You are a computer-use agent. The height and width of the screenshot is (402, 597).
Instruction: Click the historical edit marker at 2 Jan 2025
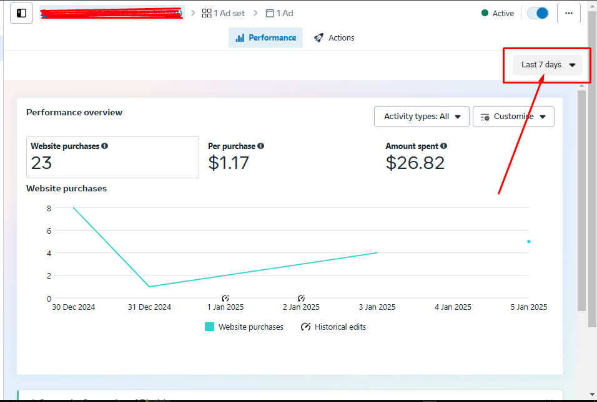pos(301,299)
